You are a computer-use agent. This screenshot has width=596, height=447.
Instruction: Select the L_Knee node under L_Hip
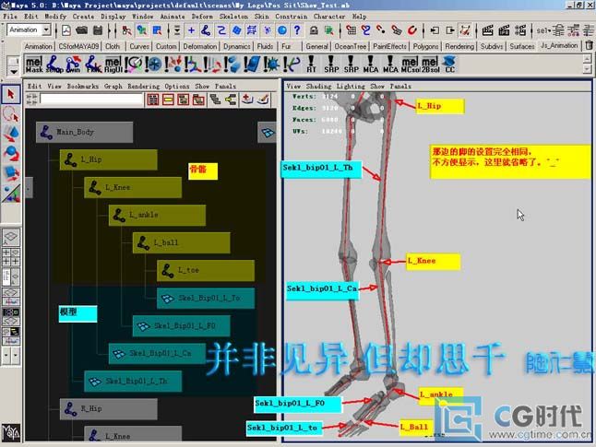[x=133, y=187]
